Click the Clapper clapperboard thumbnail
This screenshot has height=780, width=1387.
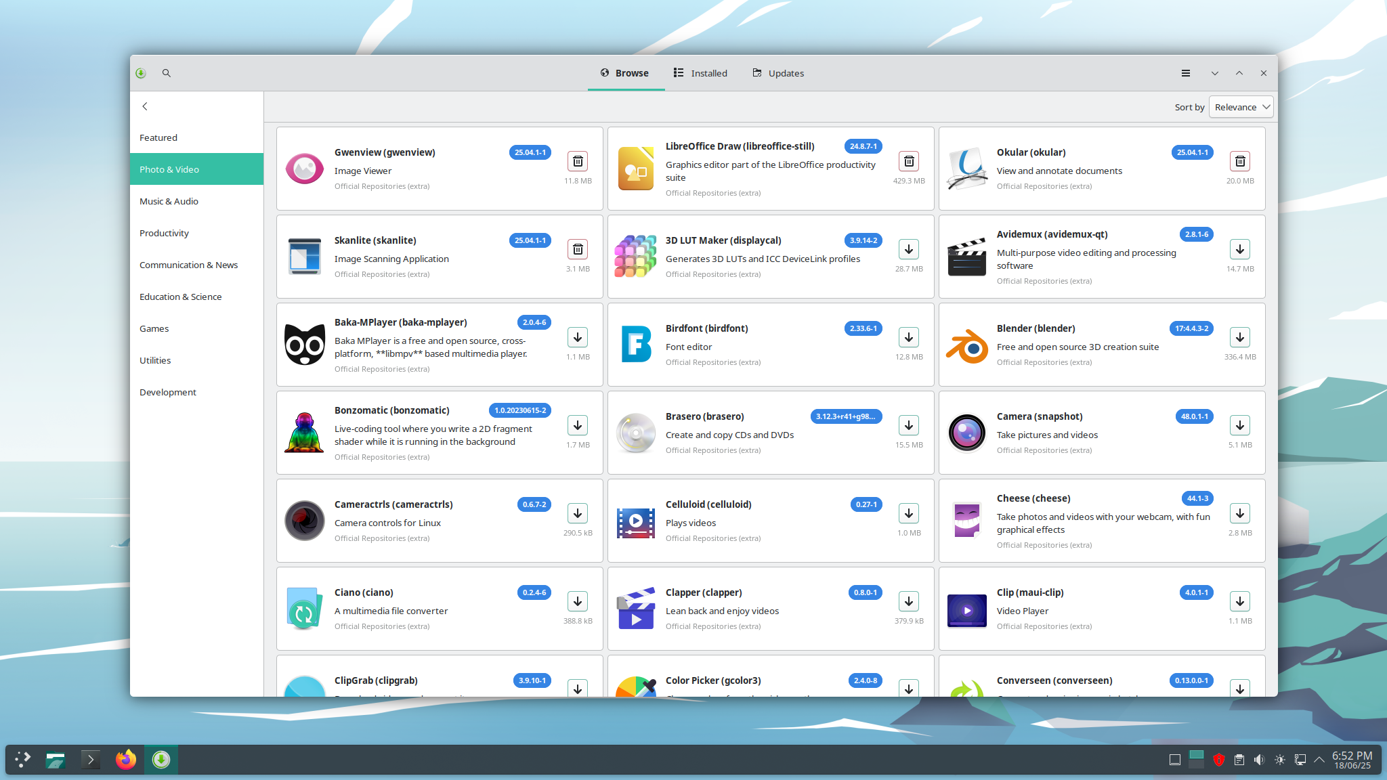click(x=636, y=609)
